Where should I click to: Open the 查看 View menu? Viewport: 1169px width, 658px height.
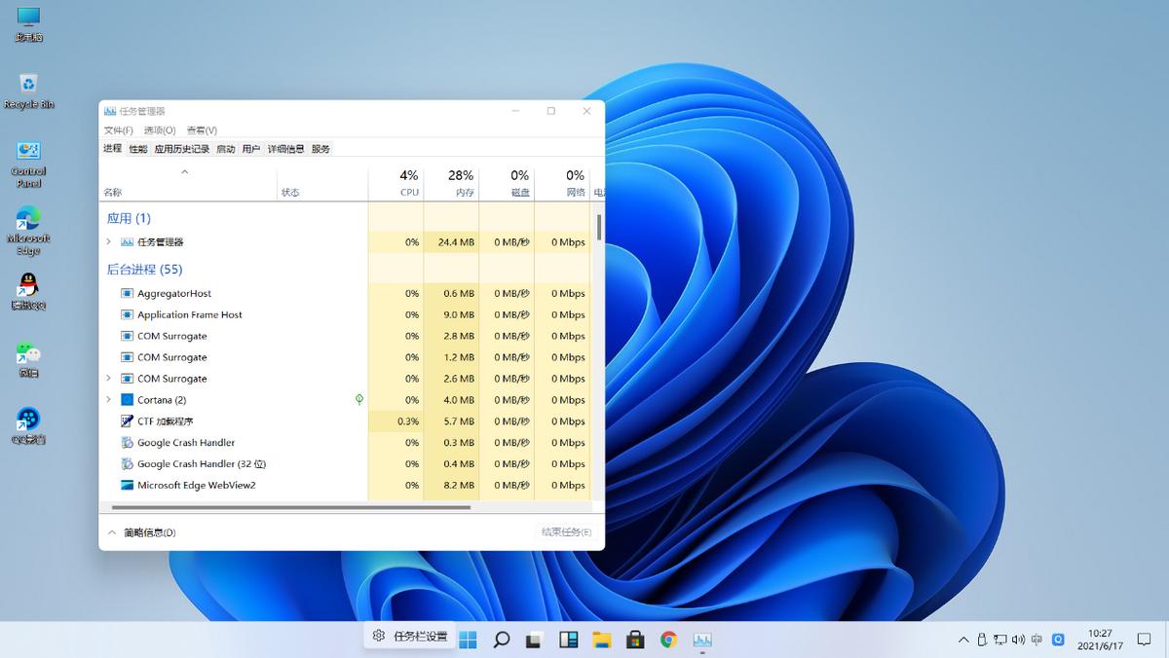[201, 129]
